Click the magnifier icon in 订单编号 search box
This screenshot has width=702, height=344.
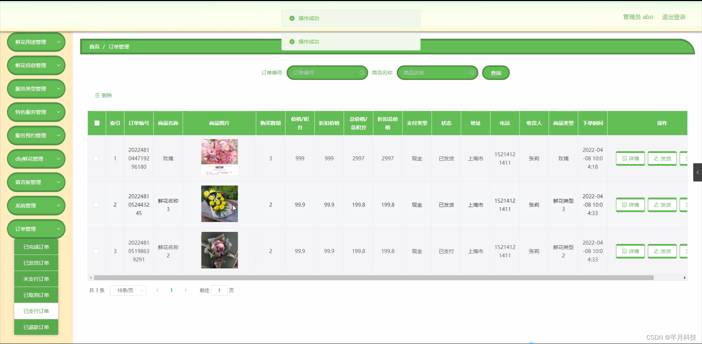pos(361,73)
